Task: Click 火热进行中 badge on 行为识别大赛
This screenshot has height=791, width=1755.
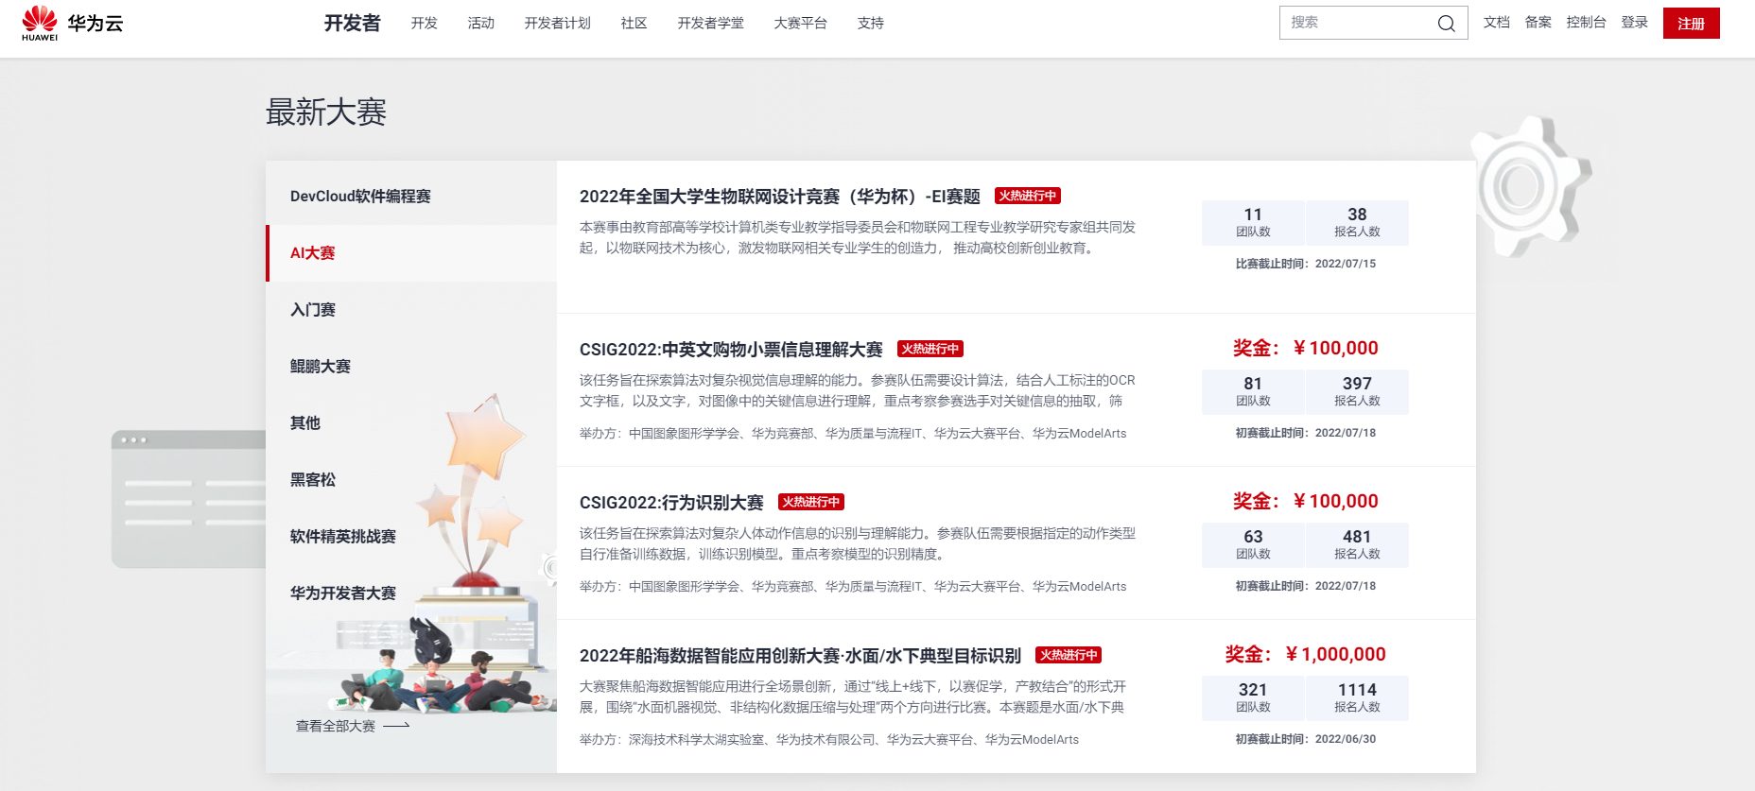Action: click(x=811, y=502)
